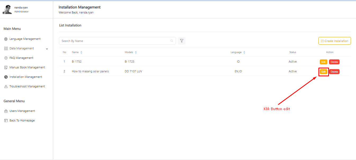The image size is (356, 160).
Task: Click the Create Installation button
Action: 335,41
